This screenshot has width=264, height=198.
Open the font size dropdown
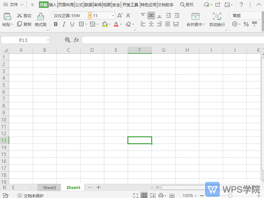click(113, 16)
